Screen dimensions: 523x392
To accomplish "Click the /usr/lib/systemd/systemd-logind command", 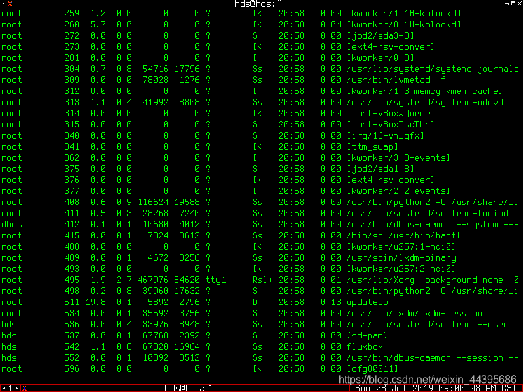I will (x=428, y=214).
